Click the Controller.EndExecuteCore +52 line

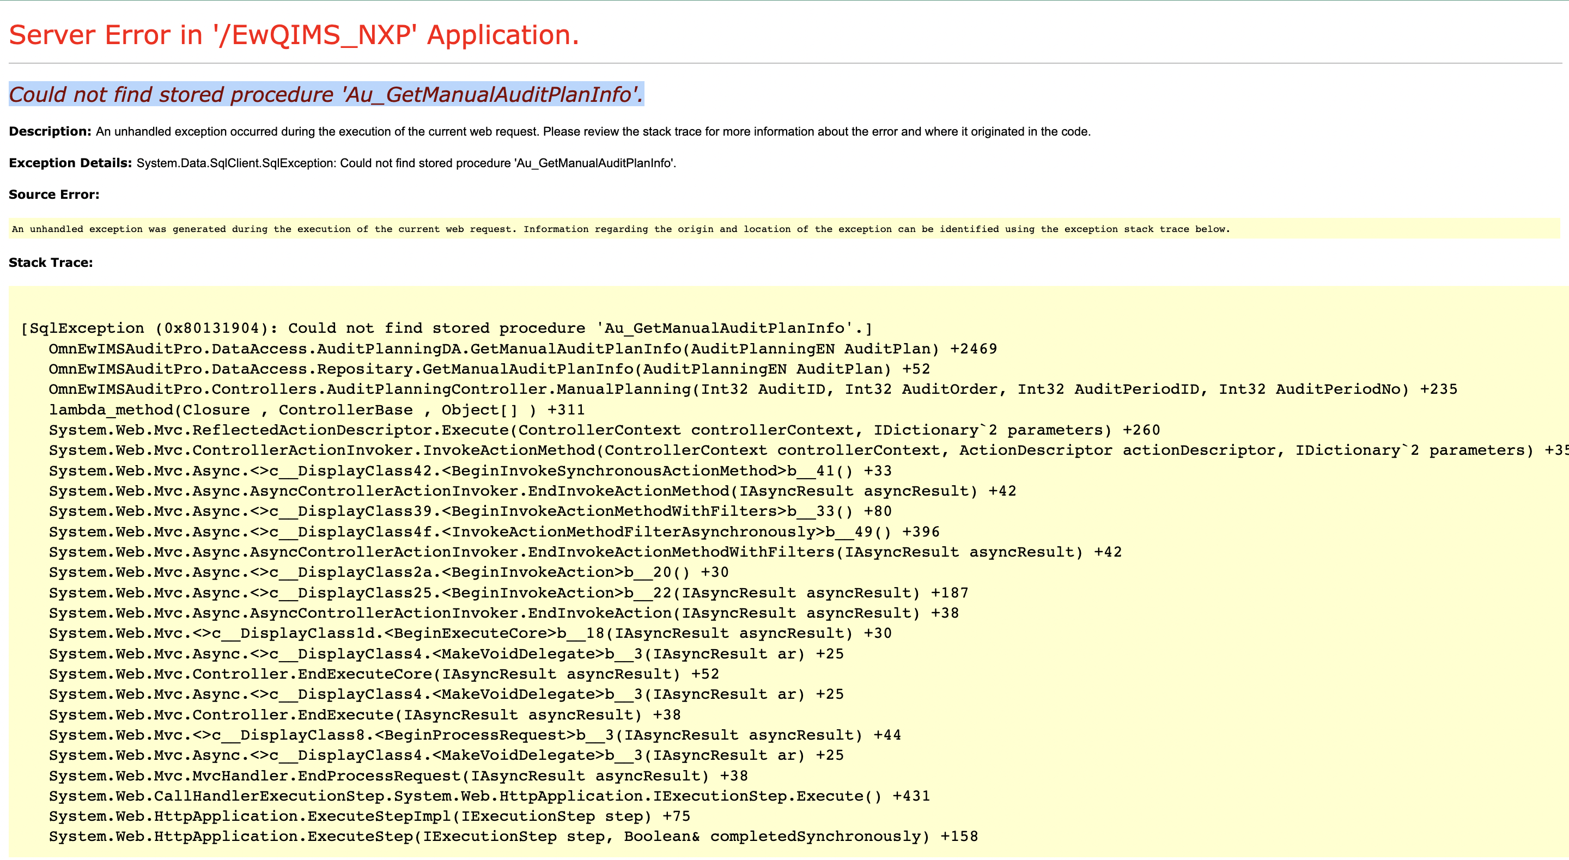tap(384, 674)
